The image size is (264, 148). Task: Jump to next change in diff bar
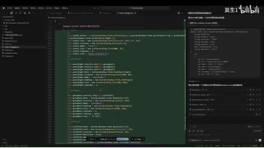95,139
